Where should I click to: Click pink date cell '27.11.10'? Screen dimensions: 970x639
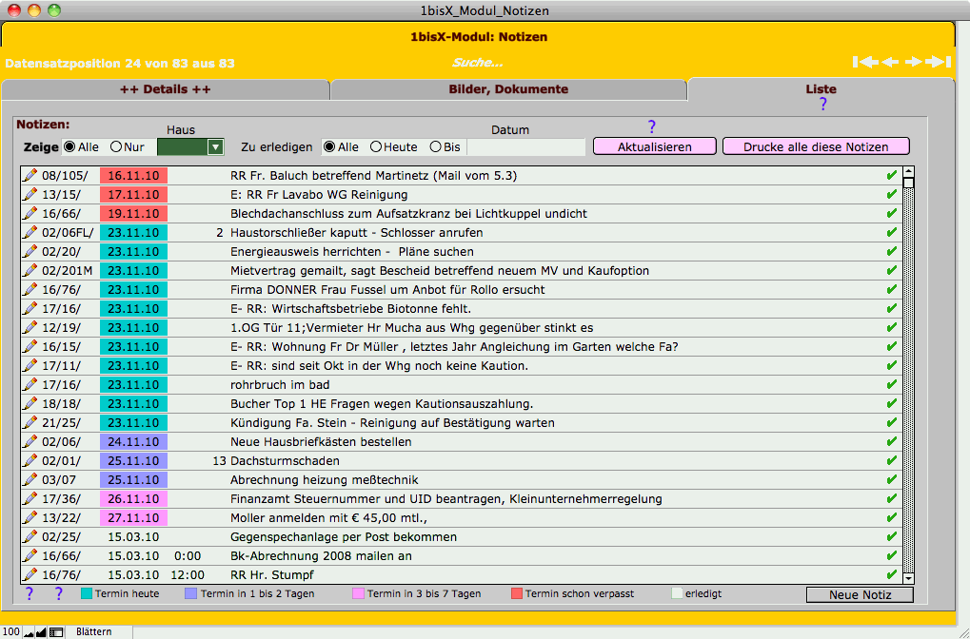click(x=133, y=518)
